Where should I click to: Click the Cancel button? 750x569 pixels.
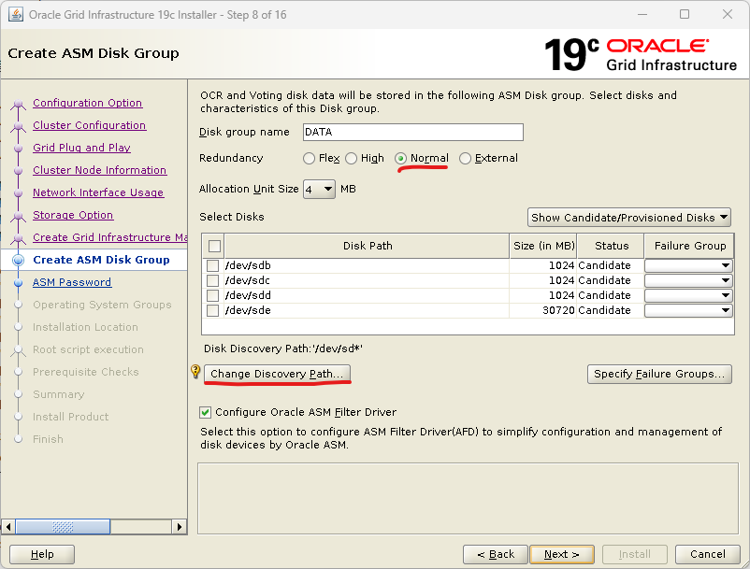tap(708, 555)
